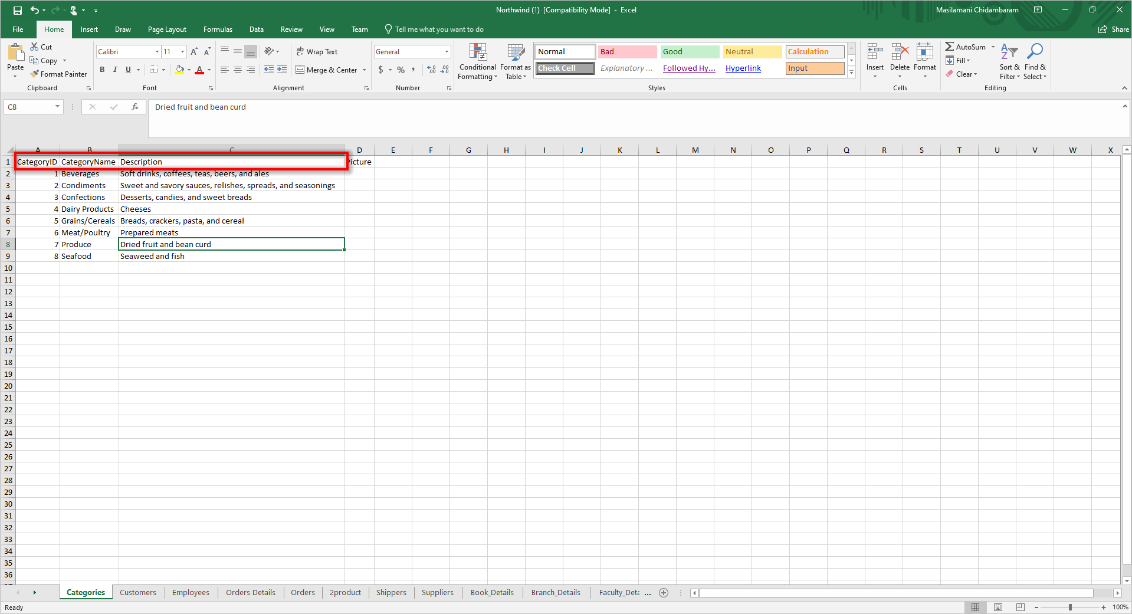Image resolution: width=1132 pixels, height=614 pixels.
Task: Toggle center alignment
Action: tap(237, 70)
